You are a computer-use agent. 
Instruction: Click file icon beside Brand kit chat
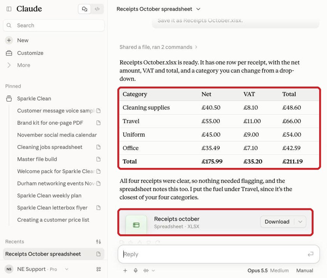click(x=98, y=123)
